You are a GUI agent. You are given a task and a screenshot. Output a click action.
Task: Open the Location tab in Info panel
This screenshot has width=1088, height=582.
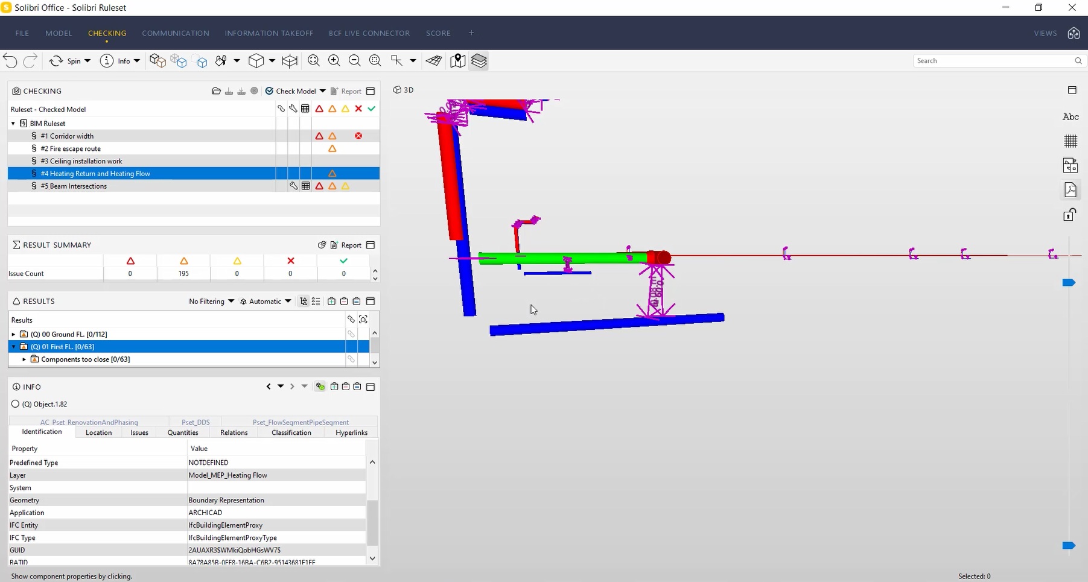[99, 432]
